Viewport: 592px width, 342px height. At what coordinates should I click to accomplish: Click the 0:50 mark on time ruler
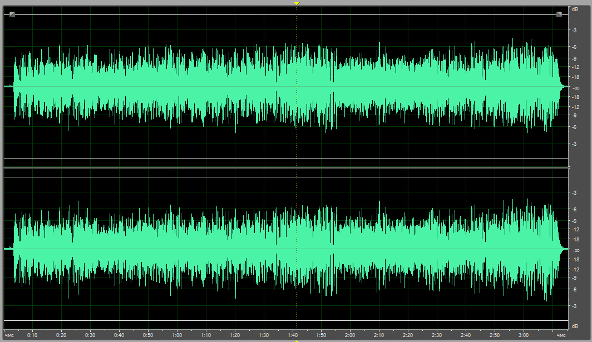pyautogui.click(x=148, y=335)
